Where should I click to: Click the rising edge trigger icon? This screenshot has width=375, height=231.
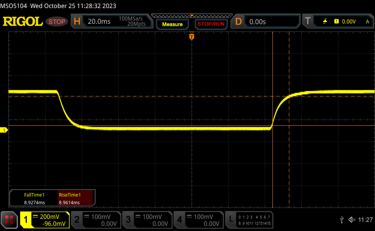click(x=325, y=22)
